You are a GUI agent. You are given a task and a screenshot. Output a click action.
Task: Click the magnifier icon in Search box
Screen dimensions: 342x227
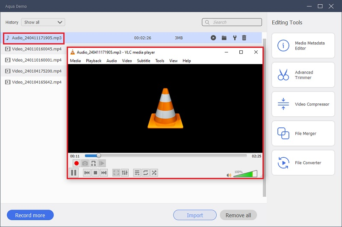coord(207,22)
